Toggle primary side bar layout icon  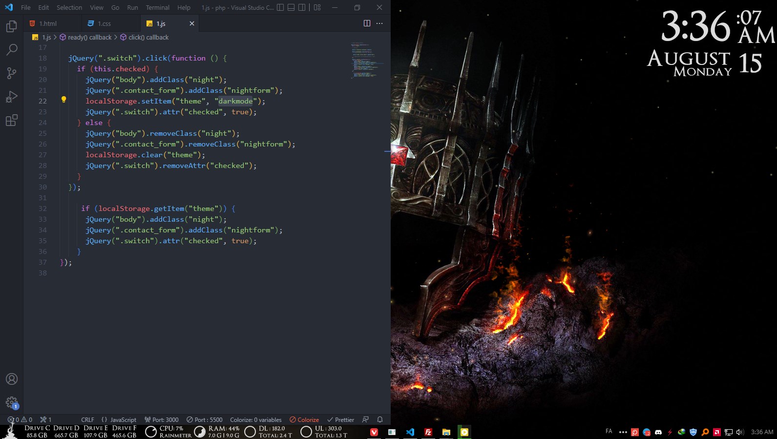click(x=280, y=7)
